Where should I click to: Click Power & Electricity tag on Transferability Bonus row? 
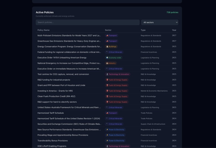click(115, 140)
